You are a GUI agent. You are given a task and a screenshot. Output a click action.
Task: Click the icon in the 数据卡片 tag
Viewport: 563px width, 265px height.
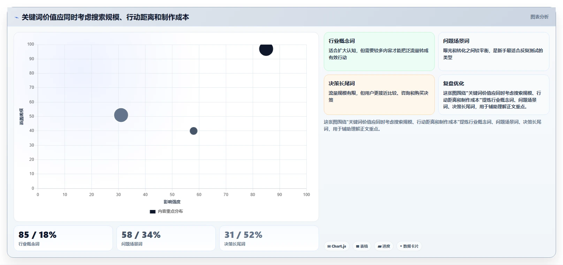point(401,246)
